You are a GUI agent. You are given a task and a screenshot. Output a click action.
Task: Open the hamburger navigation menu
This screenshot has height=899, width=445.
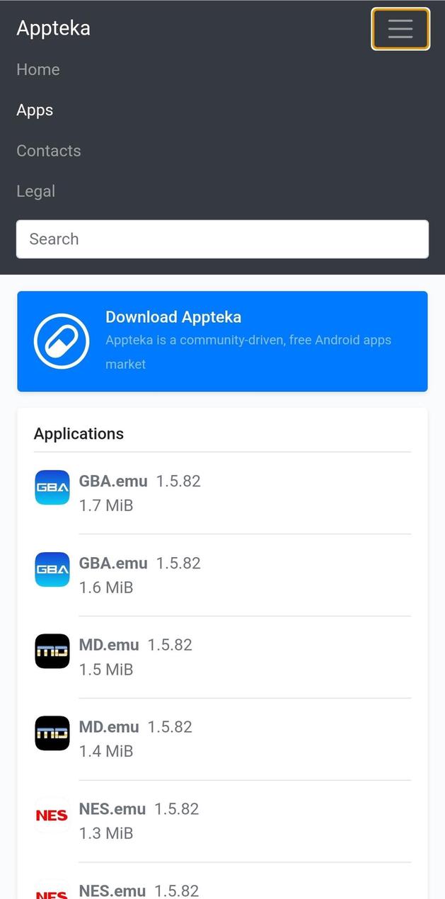(400, 29)
